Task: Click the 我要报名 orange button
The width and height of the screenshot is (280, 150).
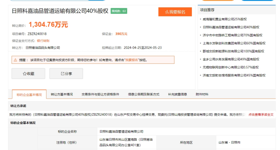Action: (x=175, y=12)
